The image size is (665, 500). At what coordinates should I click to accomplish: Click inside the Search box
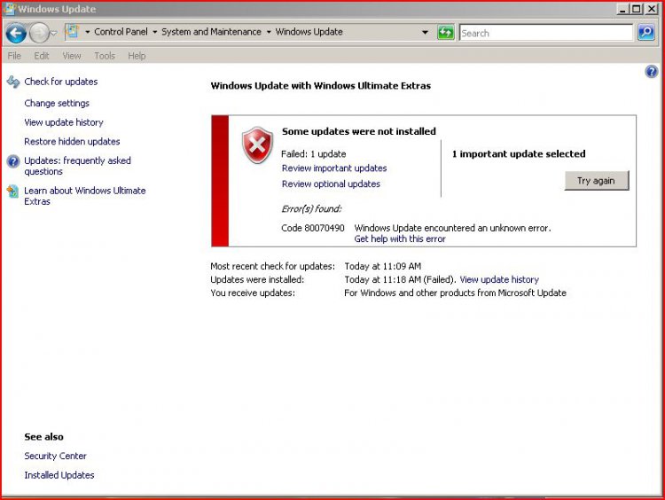[x=545, y=33]
